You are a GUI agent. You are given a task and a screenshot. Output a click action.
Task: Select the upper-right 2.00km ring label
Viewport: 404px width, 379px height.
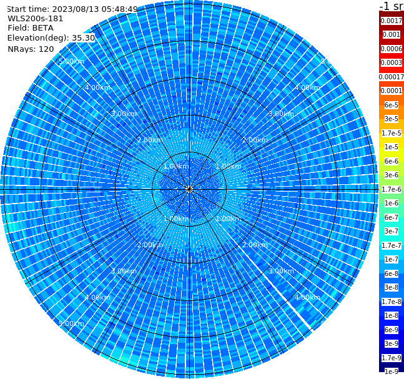[x=255, y=140]
